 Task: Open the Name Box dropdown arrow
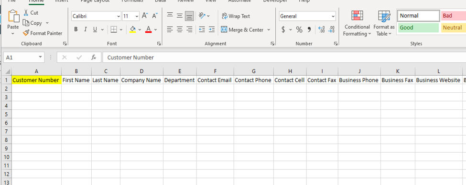pos(40,58)
